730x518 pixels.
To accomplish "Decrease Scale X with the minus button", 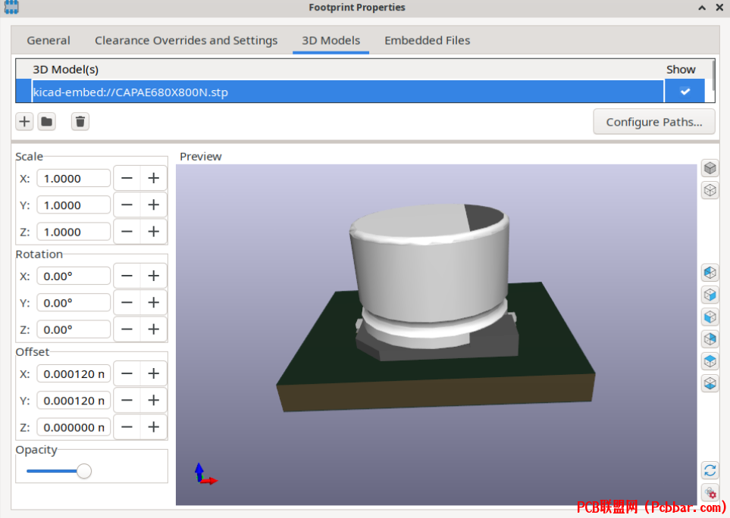I will (127, 178).
